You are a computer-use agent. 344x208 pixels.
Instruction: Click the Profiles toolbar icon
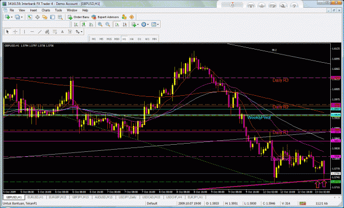point(17,17)
